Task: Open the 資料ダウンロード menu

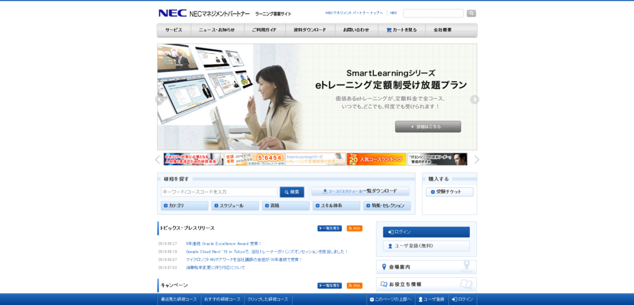Action: 310,30
